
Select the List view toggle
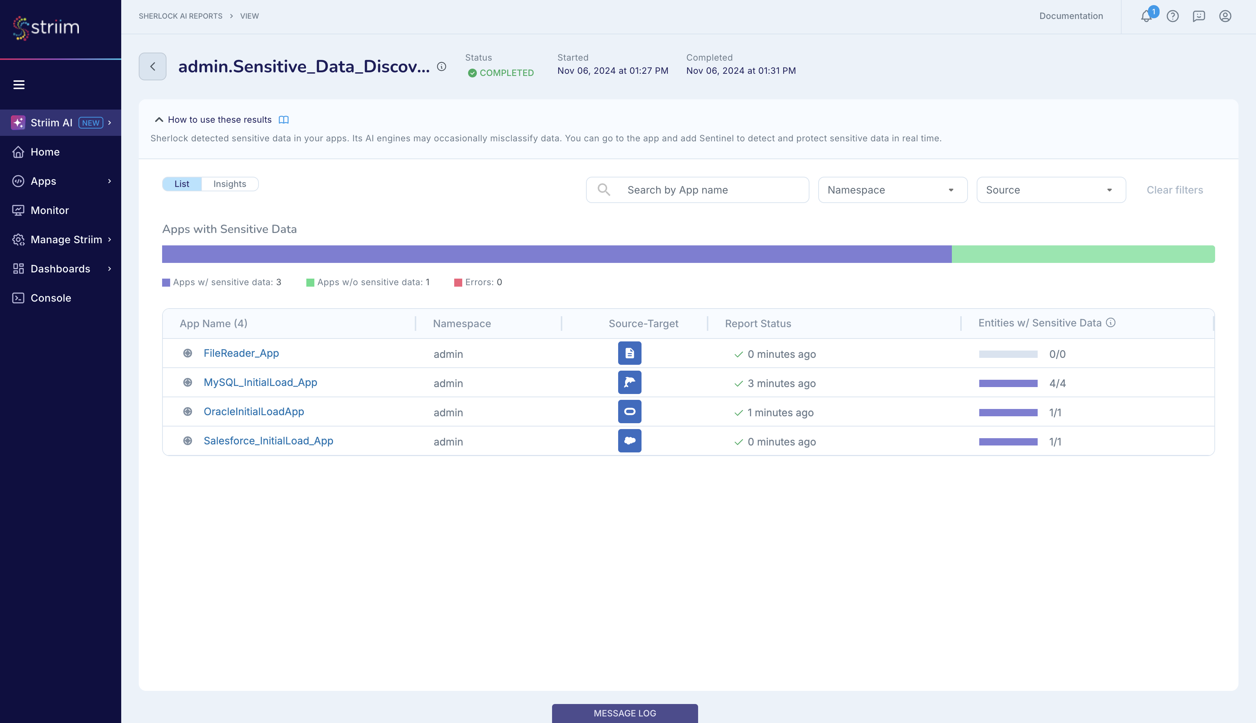click(182, 184)
